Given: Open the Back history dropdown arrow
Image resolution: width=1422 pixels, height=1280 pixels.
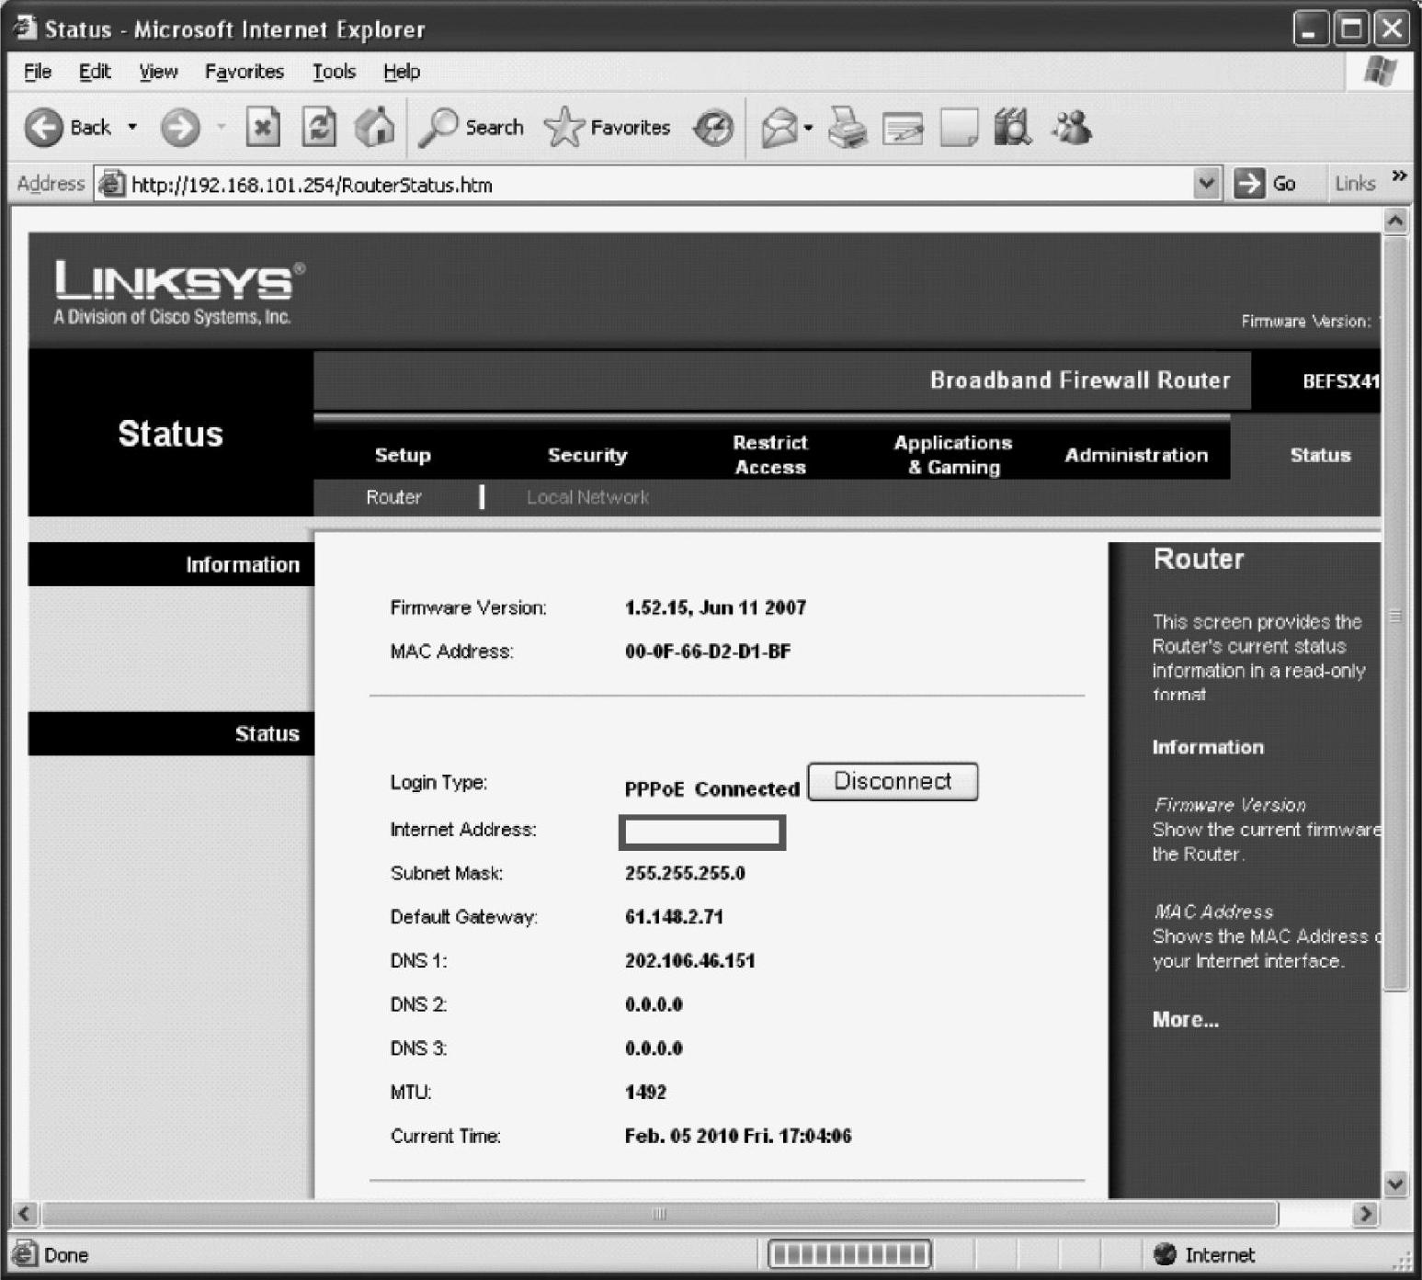Looking at the screenshot, I should click(132, 127).
